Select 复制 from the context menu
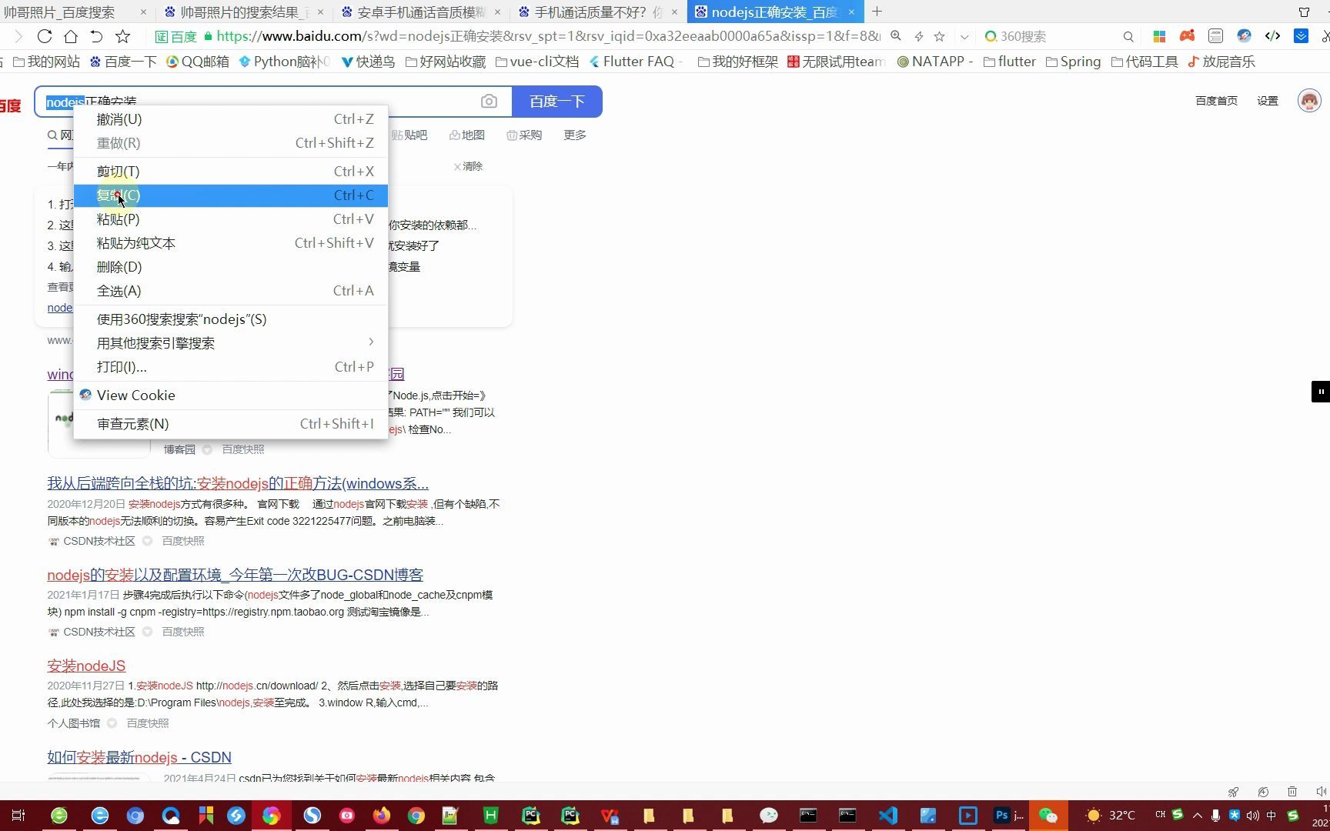This screenshot has height=831, width=1330. coord(118,195)
